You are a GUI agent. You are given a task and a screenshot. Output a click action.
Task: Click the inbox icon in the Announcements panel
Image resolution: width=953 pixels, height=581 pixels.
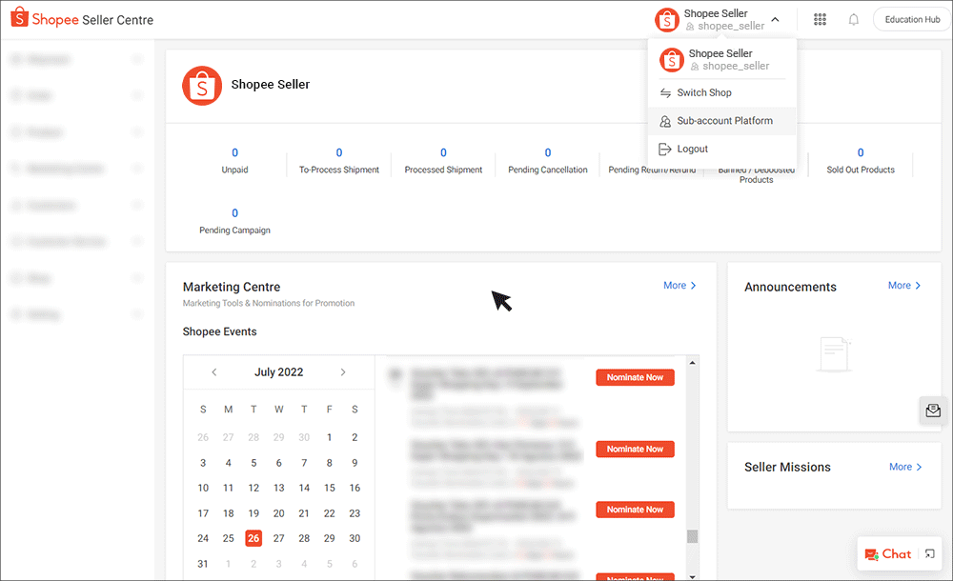(931, 411)
